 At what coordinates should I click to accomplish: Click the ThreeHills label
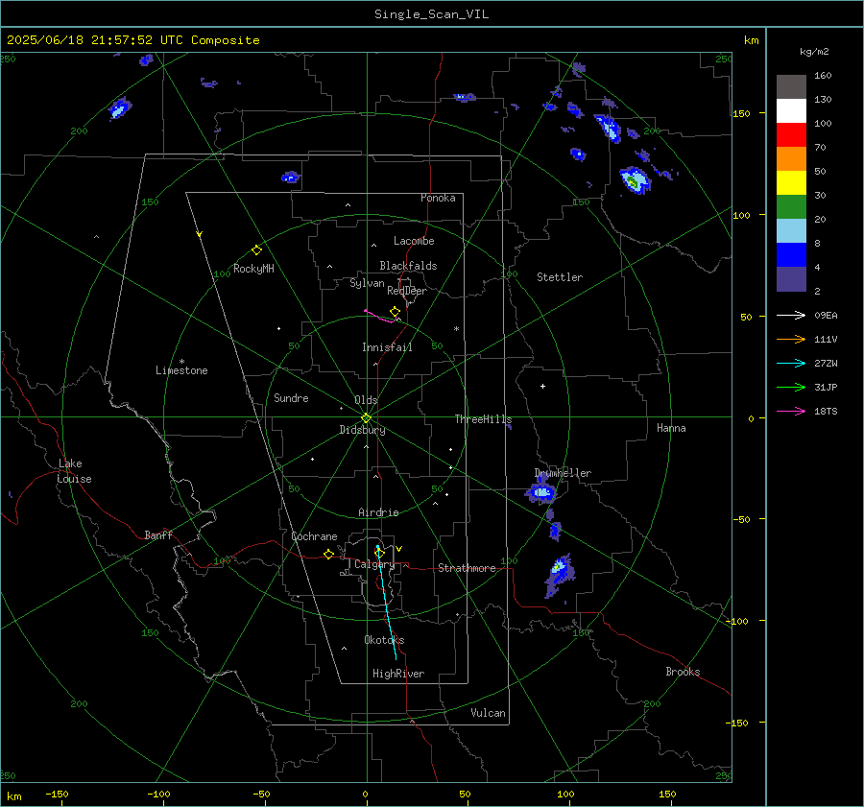[x=483, y=419]
